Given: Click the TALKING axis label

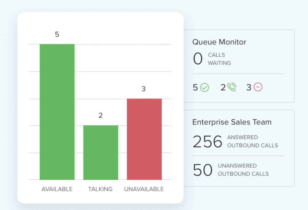Looking at the screenshot, I should pos(100,189).
